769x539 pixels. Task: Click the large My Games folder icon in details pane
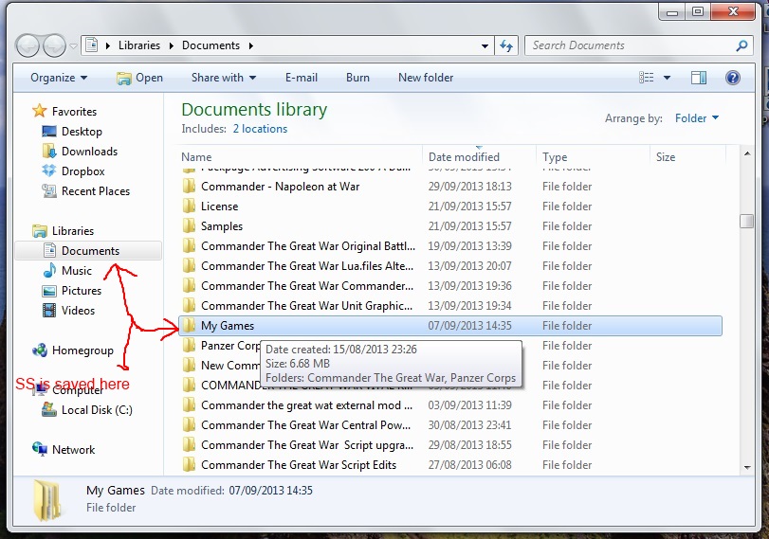[x=47, y=500]
